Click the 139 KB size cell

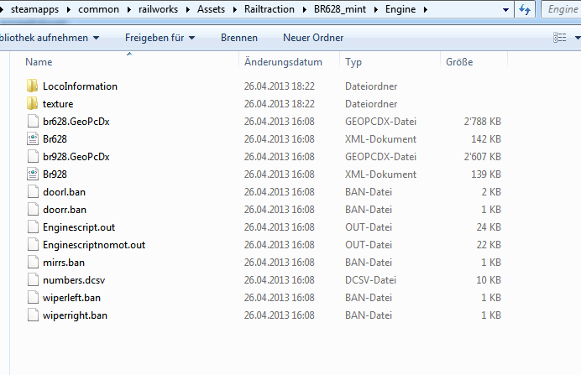[486, 174]
